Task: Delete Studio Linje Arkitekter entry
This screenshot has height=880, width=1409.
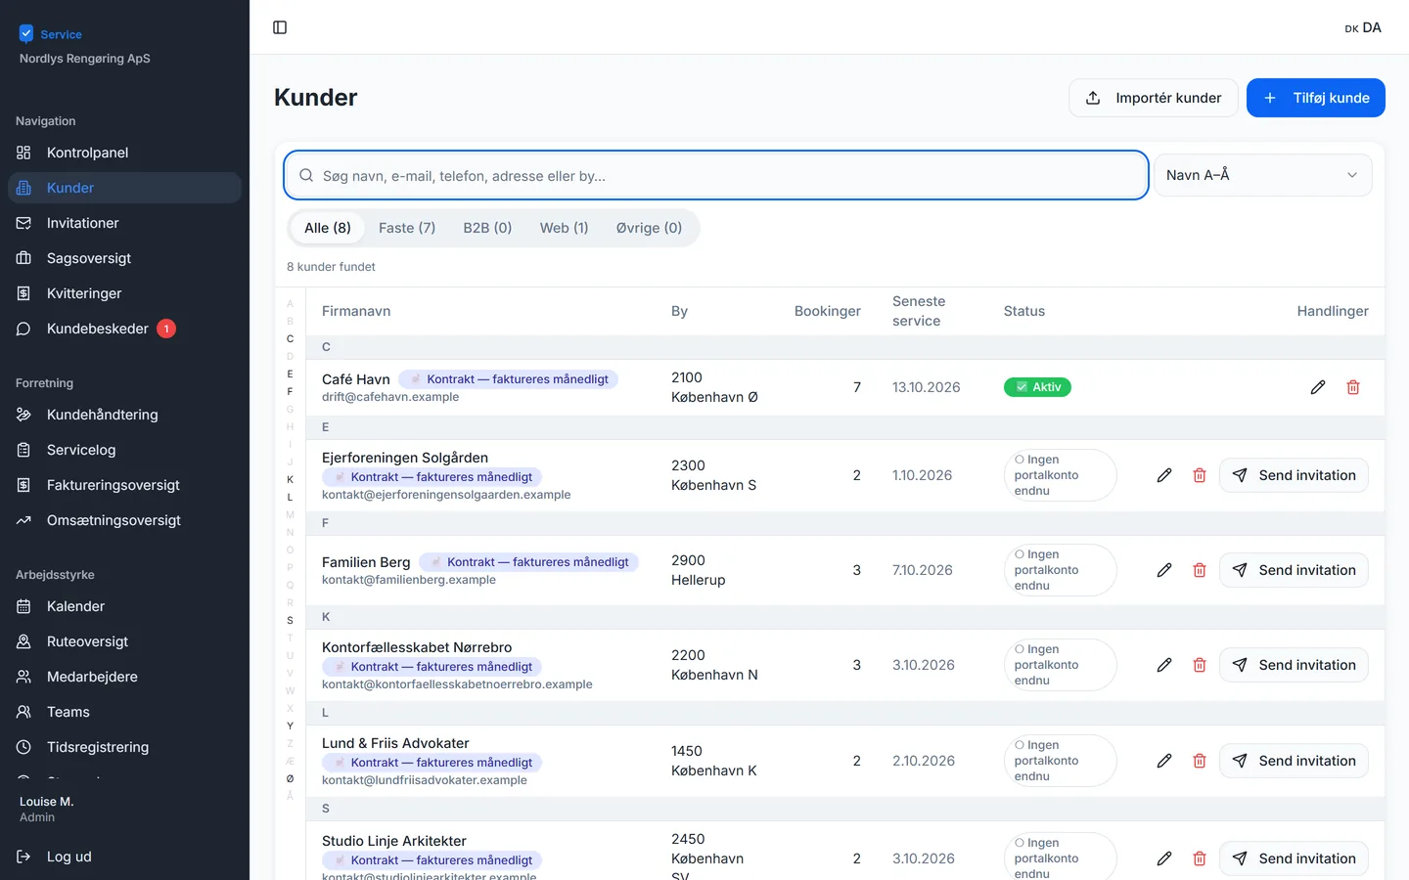Action: click(1200, 858)
